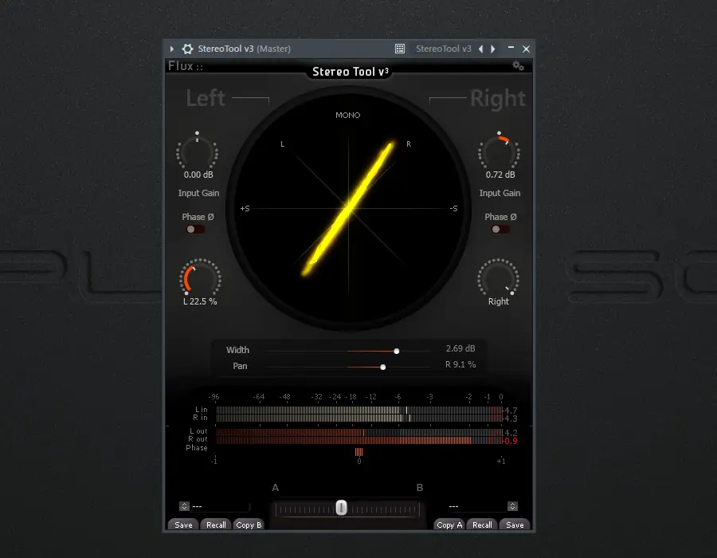Select next preset arrow

pyautogui.click(x=493, y=49)
